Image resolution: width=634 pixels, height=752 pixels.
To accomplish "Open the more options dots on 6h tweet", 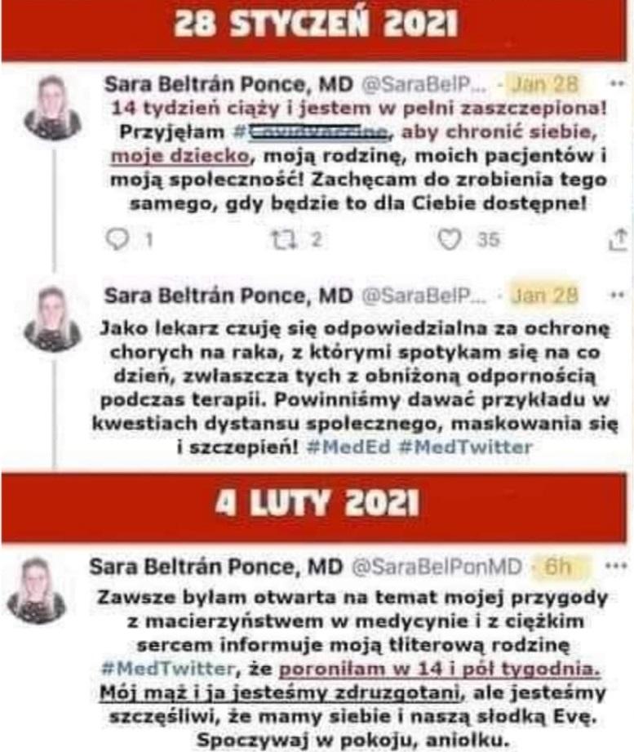I will point(616,566).
